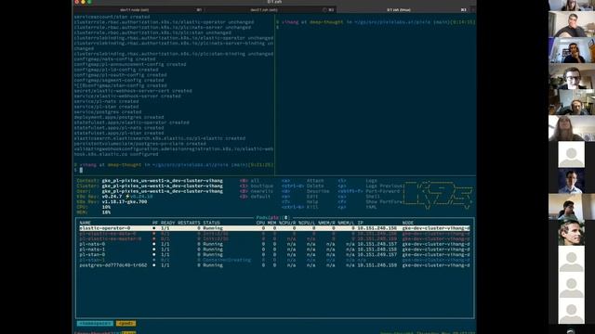The width and height of the screenshot is (595, 334).
Task: Click the Delete shortcut hint
Action: (x=315, y=186)
